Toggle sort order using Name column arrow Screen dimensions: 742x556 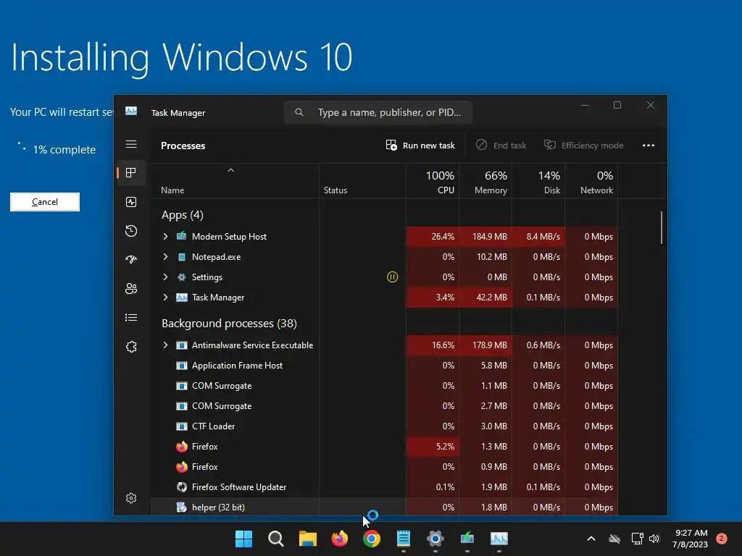pos(231,171)
